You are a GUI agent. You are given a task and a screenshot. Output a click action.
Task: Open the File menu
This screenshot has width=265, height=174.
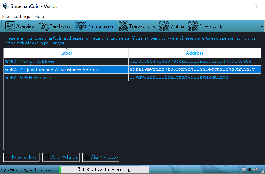coord(6,16)
